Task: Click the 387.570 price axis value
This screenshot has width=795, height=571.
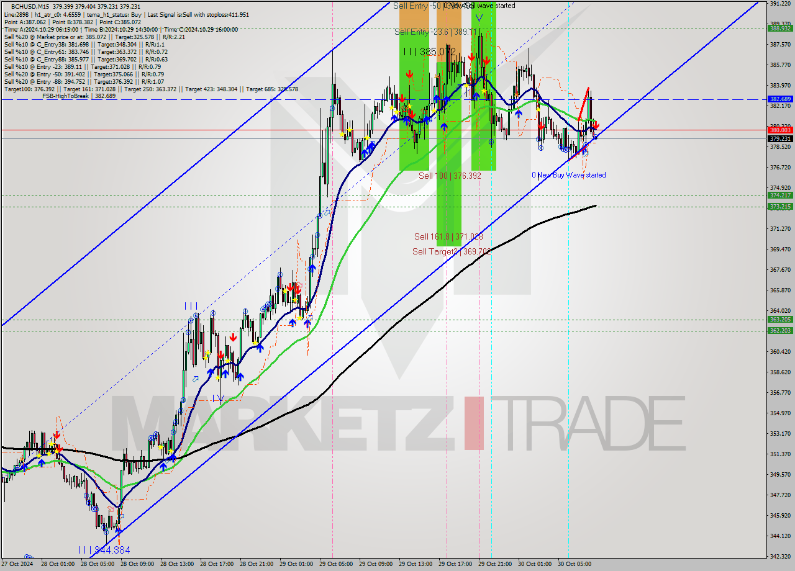Action: pos(780,45)
